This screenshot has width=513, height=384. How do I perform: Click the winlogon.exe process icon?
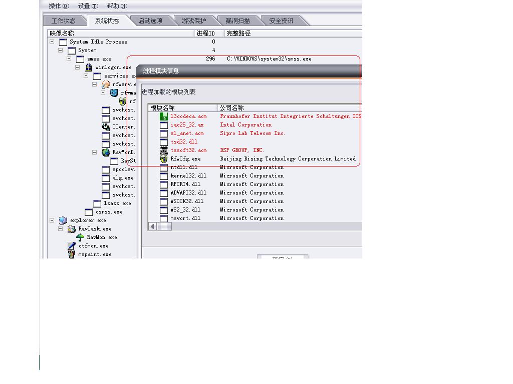pos(89,67)
